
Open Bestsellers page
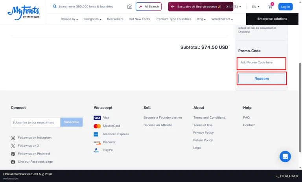(x=115, y=19)
